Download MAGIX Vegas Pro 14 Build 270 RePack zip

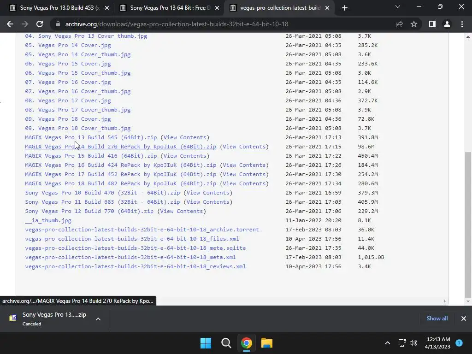(x=120, y=147)
